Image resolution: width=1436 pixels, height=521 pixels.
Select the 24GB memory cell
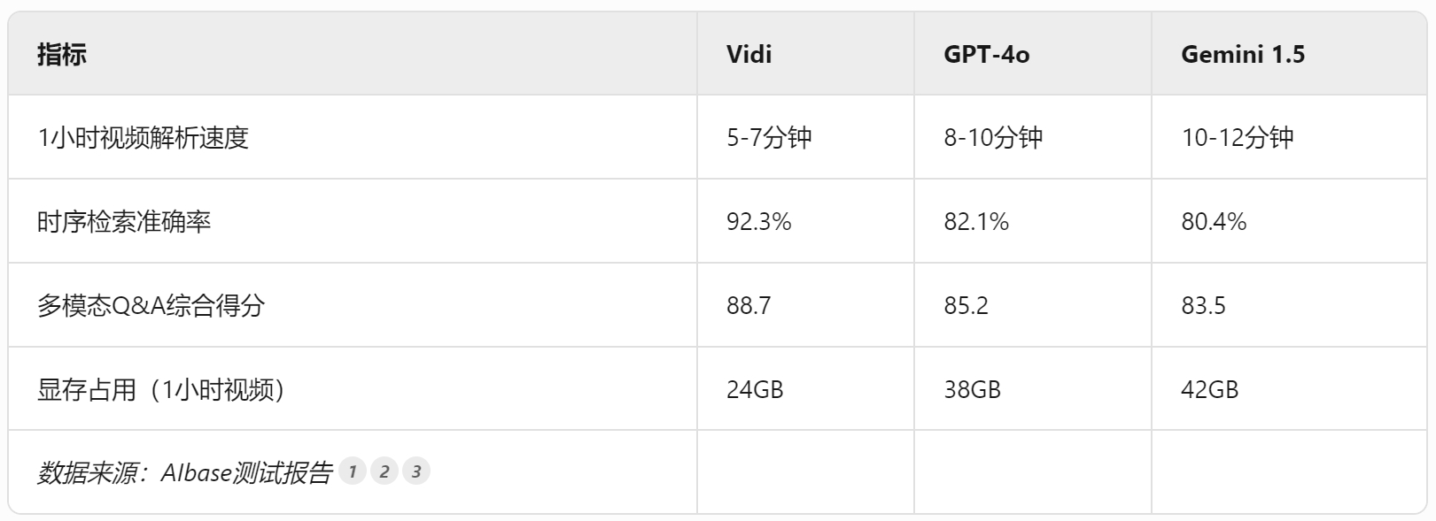pyautogui.click(x=755, y=390)
